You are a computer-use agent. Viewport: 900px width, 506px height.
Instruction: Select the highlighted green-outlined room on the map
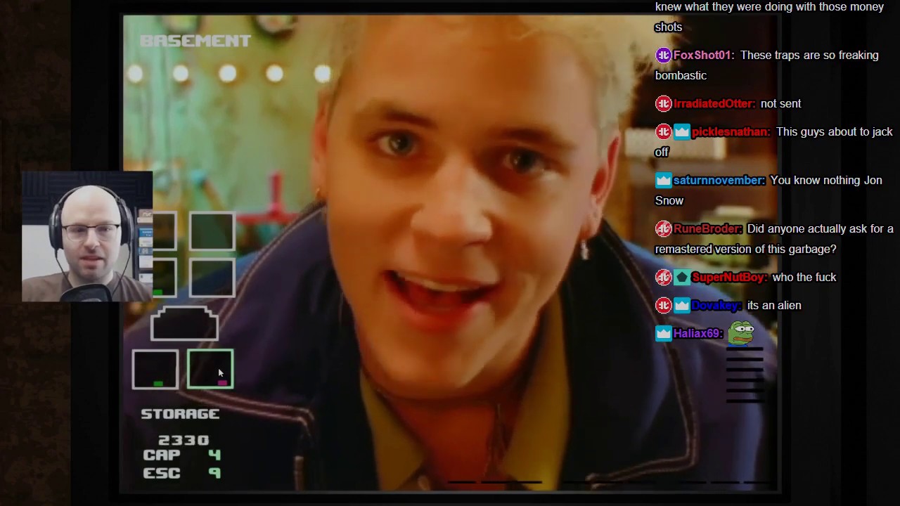click(210, 369)
